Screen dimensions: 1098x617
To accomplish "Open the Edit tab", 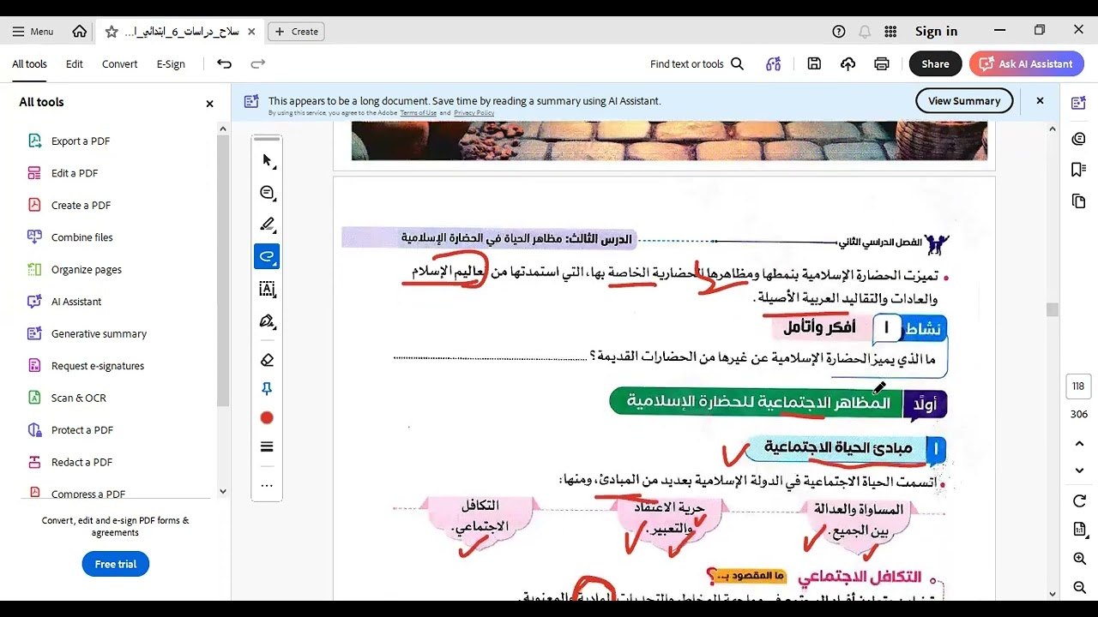I will (75, 64).
